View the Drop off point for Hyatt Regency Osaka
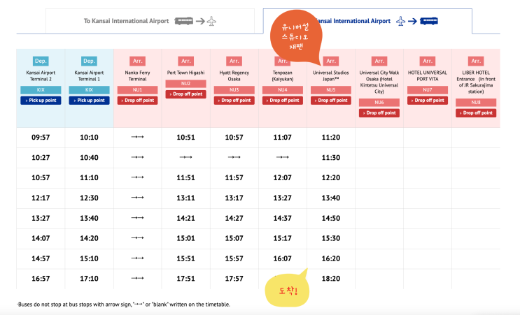520x315 pixels. [x=234, y=101]
